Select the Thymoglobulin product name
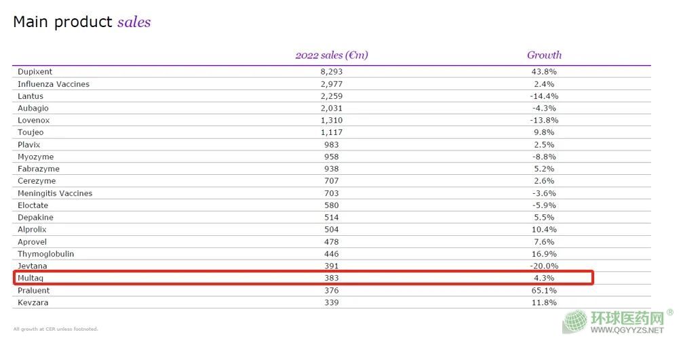 (46, 254)
